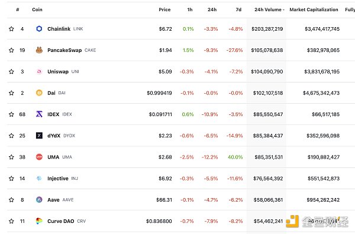Toggle favorite star for Chainlink

11,29
